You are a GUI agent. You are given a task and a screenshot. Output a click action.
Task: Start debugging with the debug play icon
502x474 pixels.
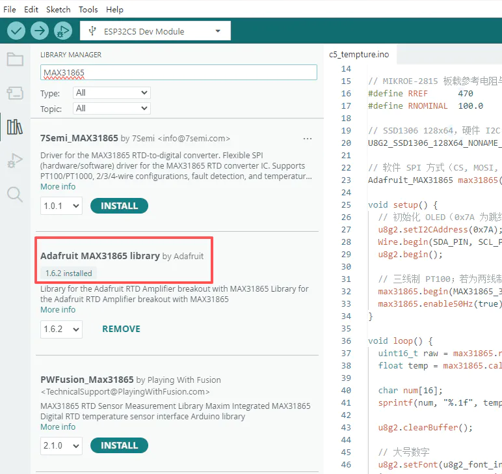click(x=62, y=31)
